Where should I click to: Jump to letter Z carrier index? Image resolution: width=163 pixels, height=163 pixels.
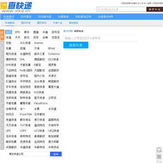tap(2, 147)
